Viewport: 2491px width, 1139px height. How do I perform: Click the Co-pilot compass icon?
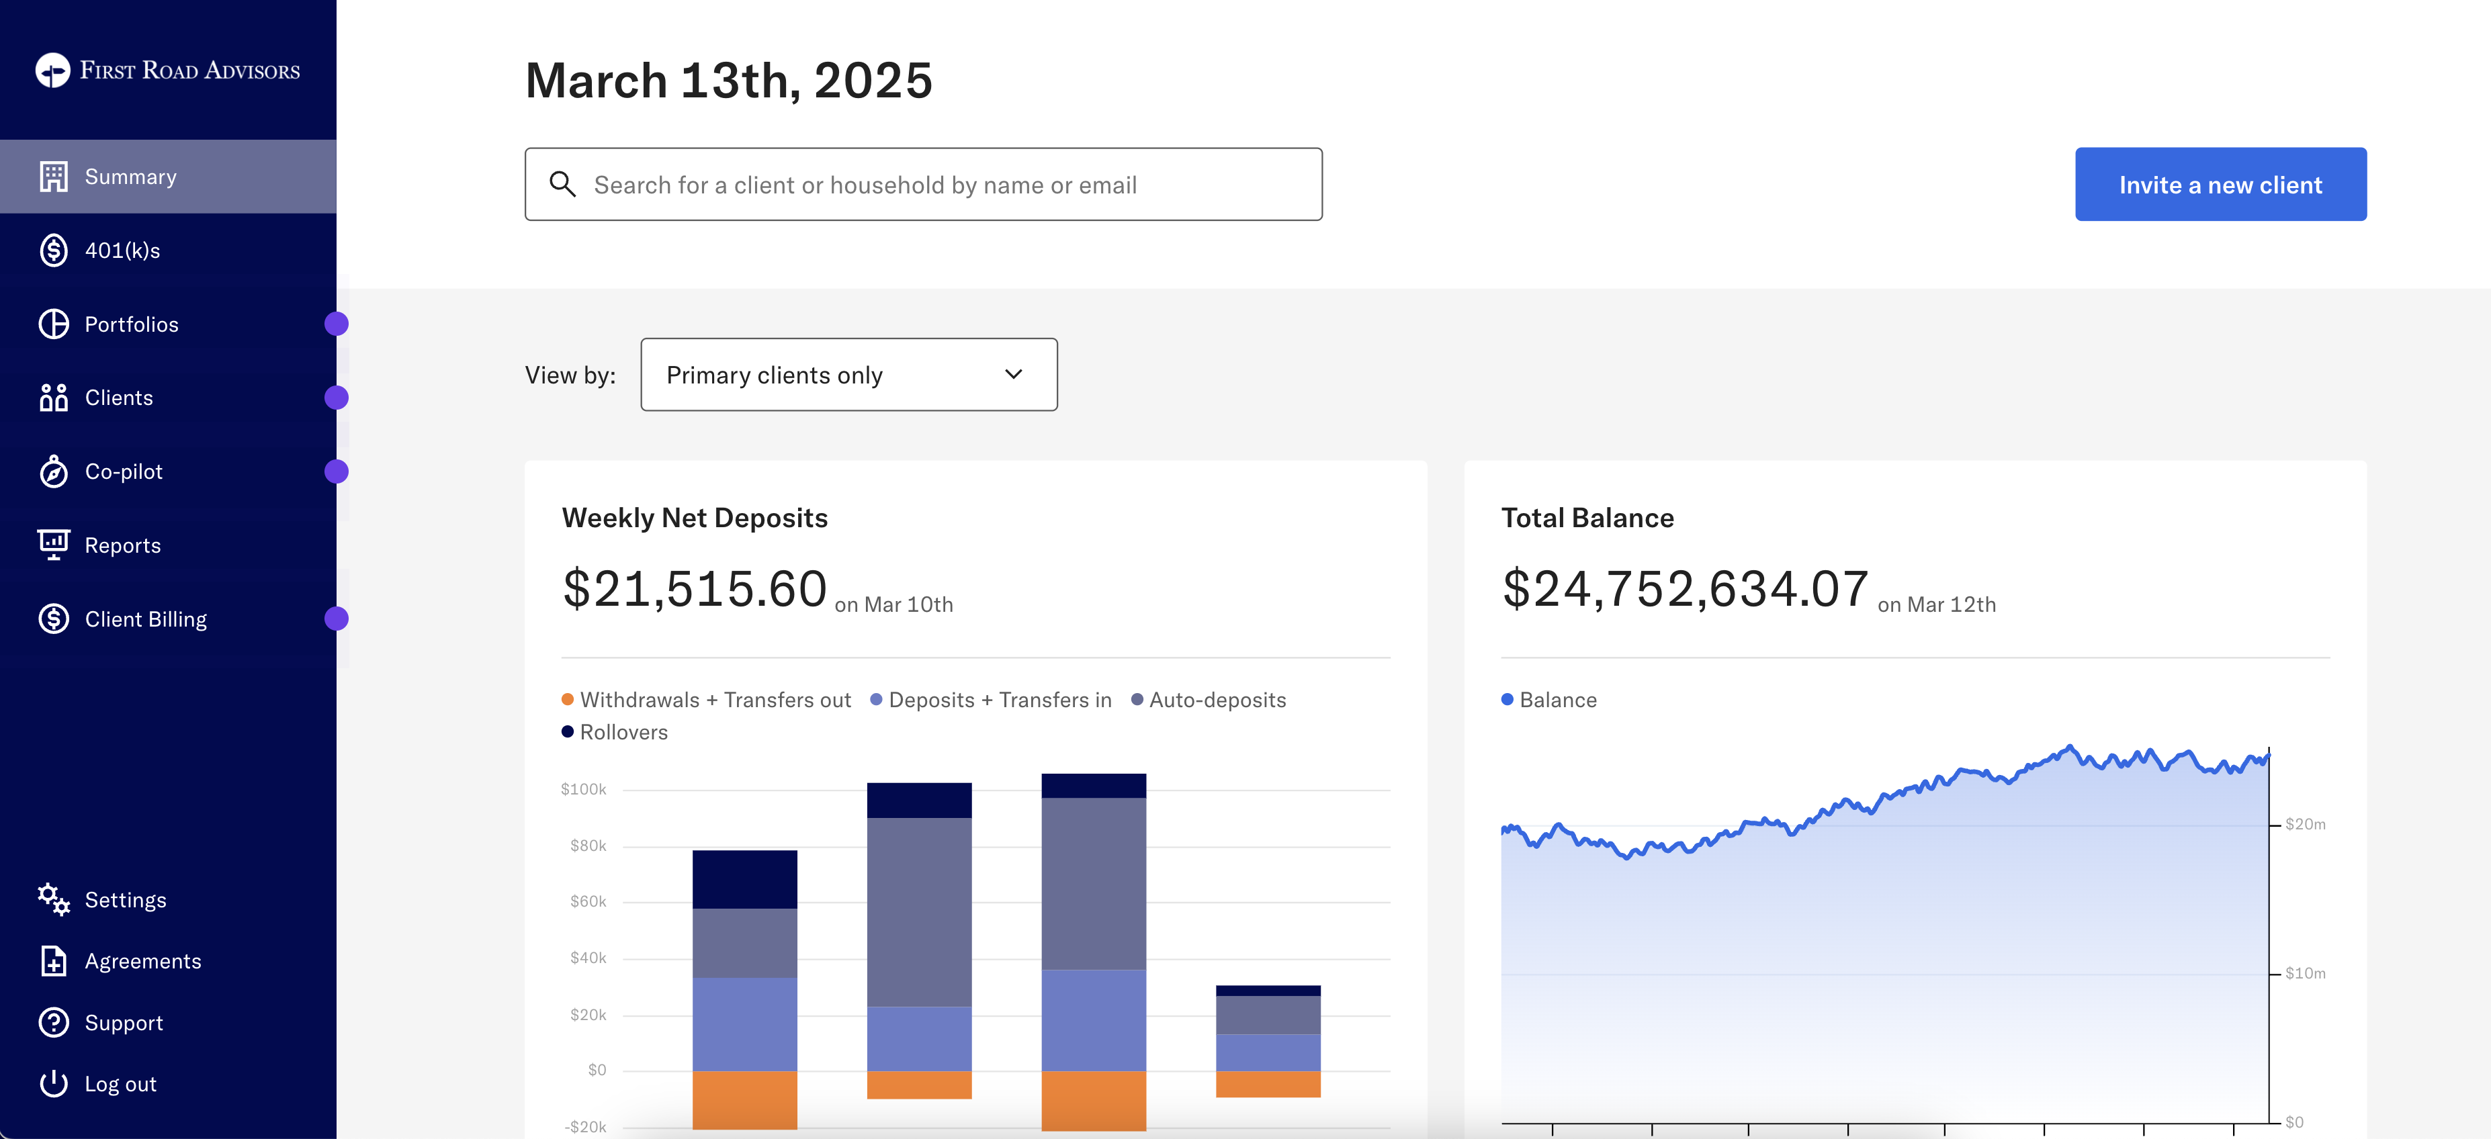pos(53,472)
